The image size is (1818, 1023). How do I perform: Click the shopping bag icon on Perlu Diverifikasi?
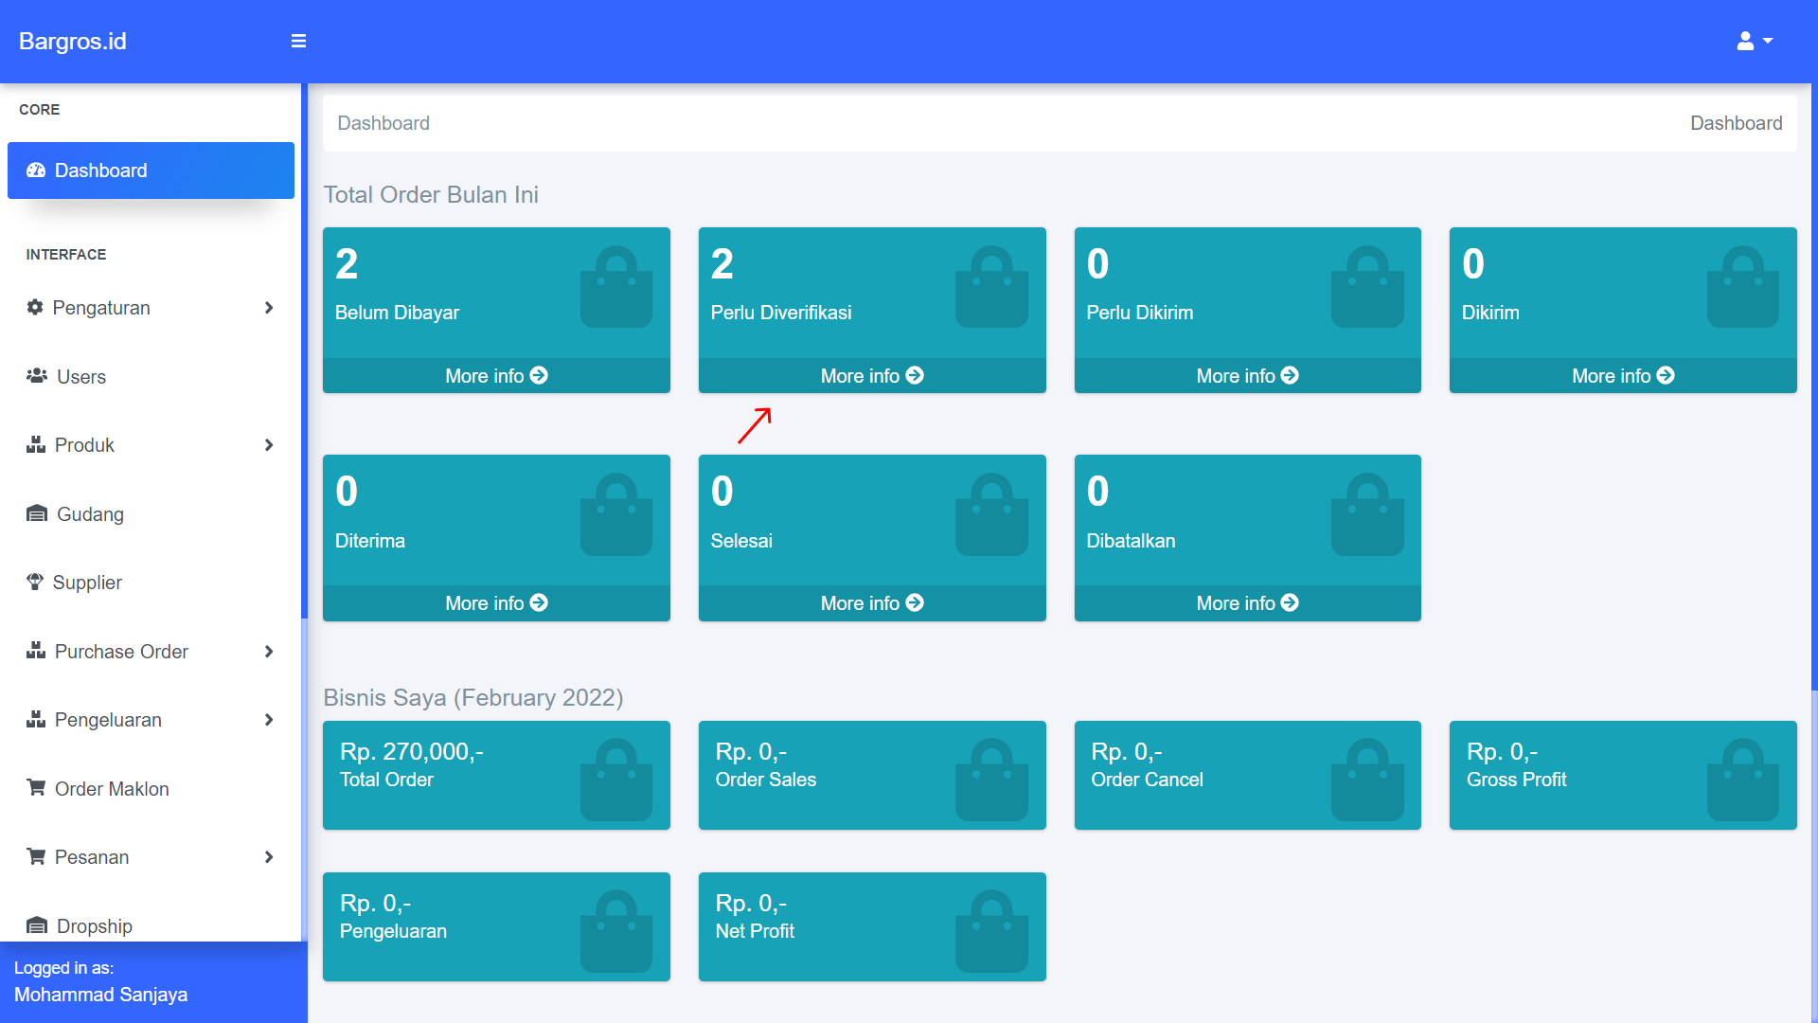[x=991, y=287]
